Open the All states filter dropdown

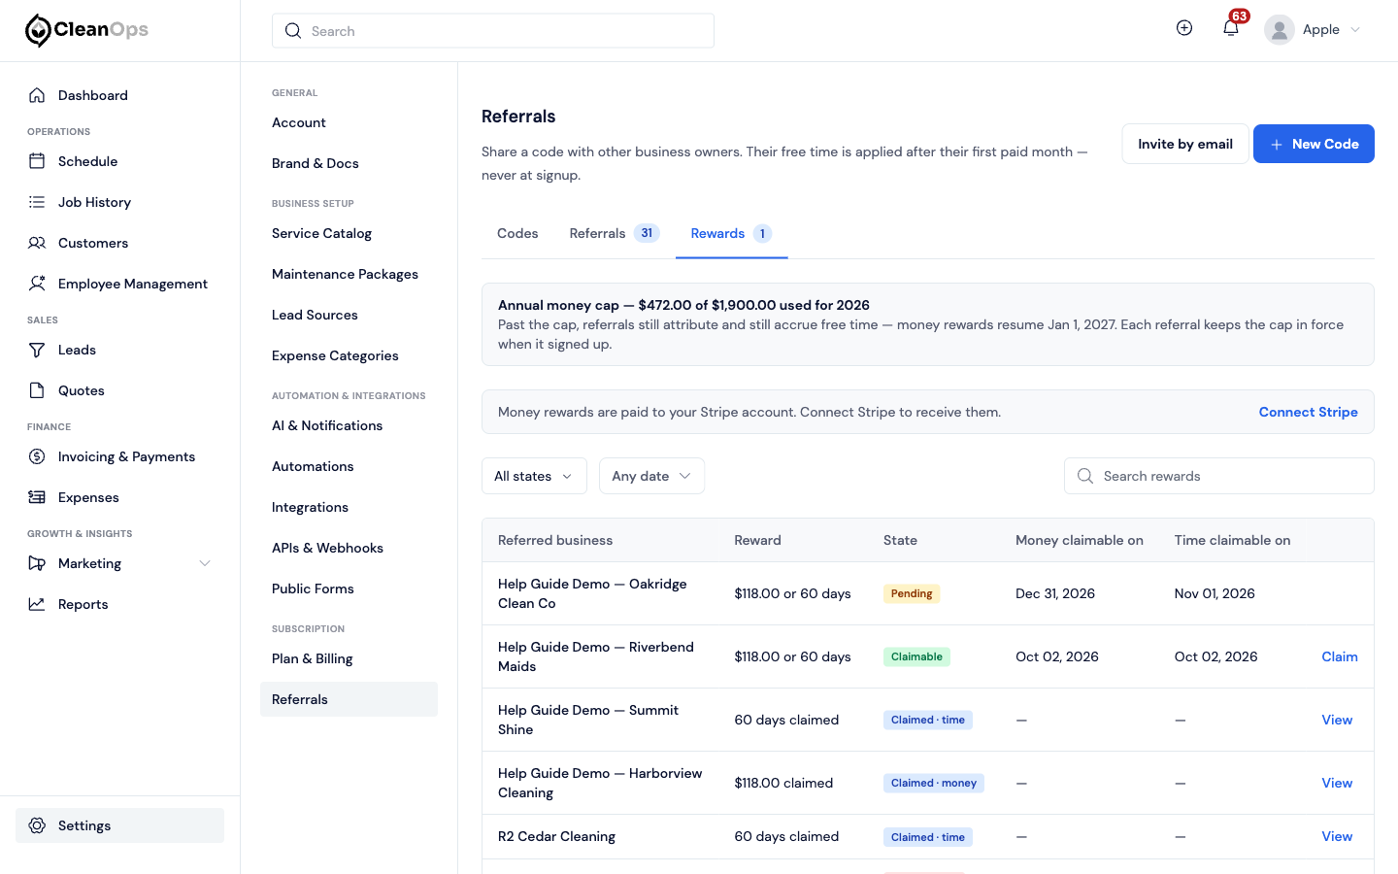pos(534,476)
